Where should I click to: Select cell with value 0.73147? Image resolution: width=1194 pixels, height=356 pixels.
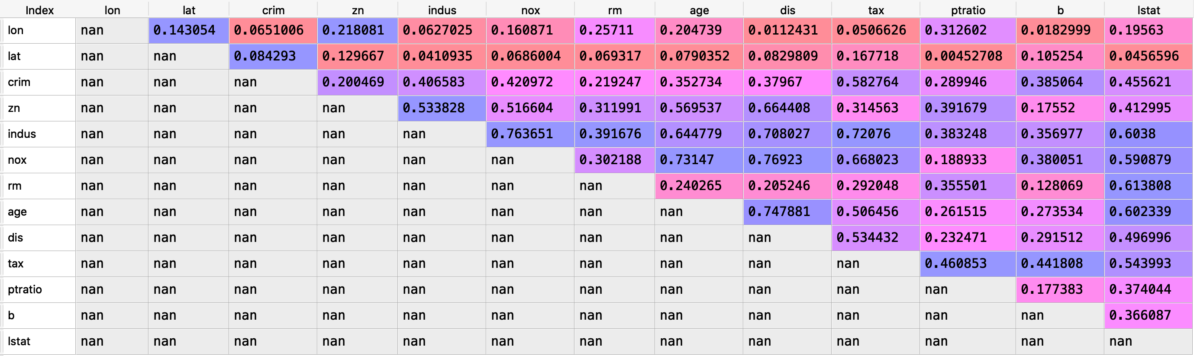699,160
